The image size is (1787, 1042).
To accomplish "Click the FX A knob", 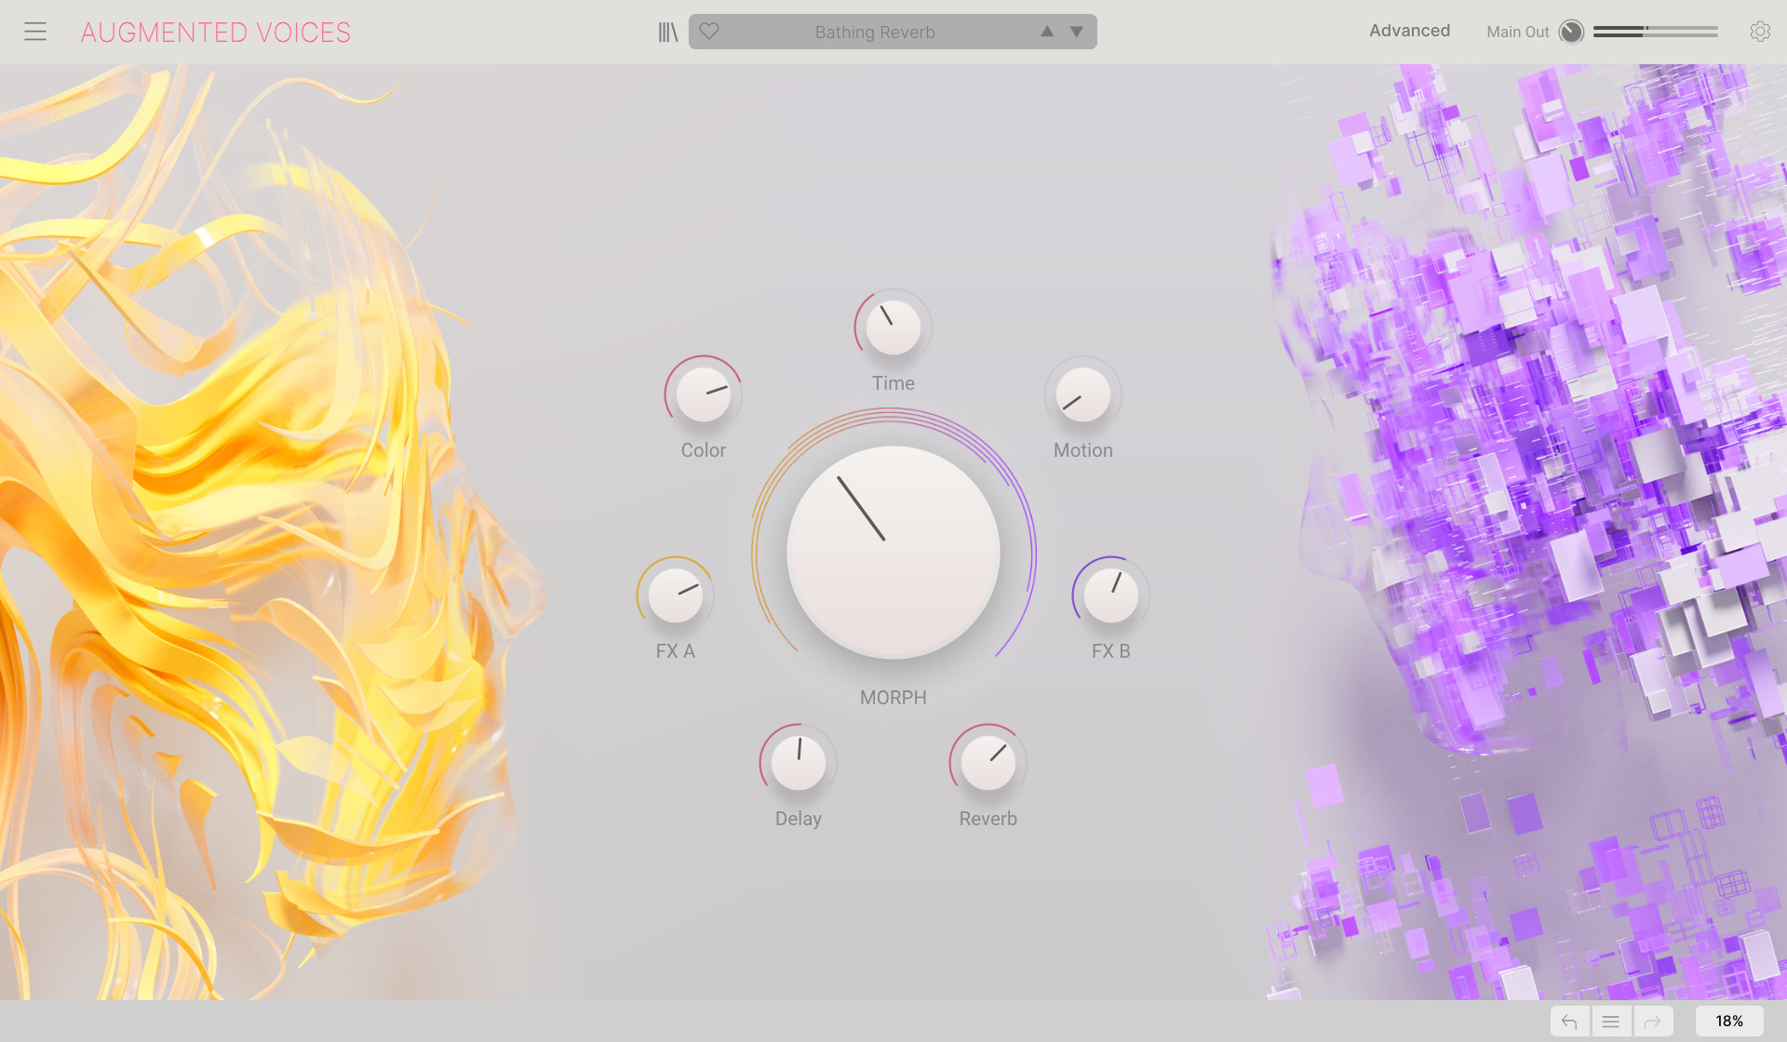I will [676, 595].
